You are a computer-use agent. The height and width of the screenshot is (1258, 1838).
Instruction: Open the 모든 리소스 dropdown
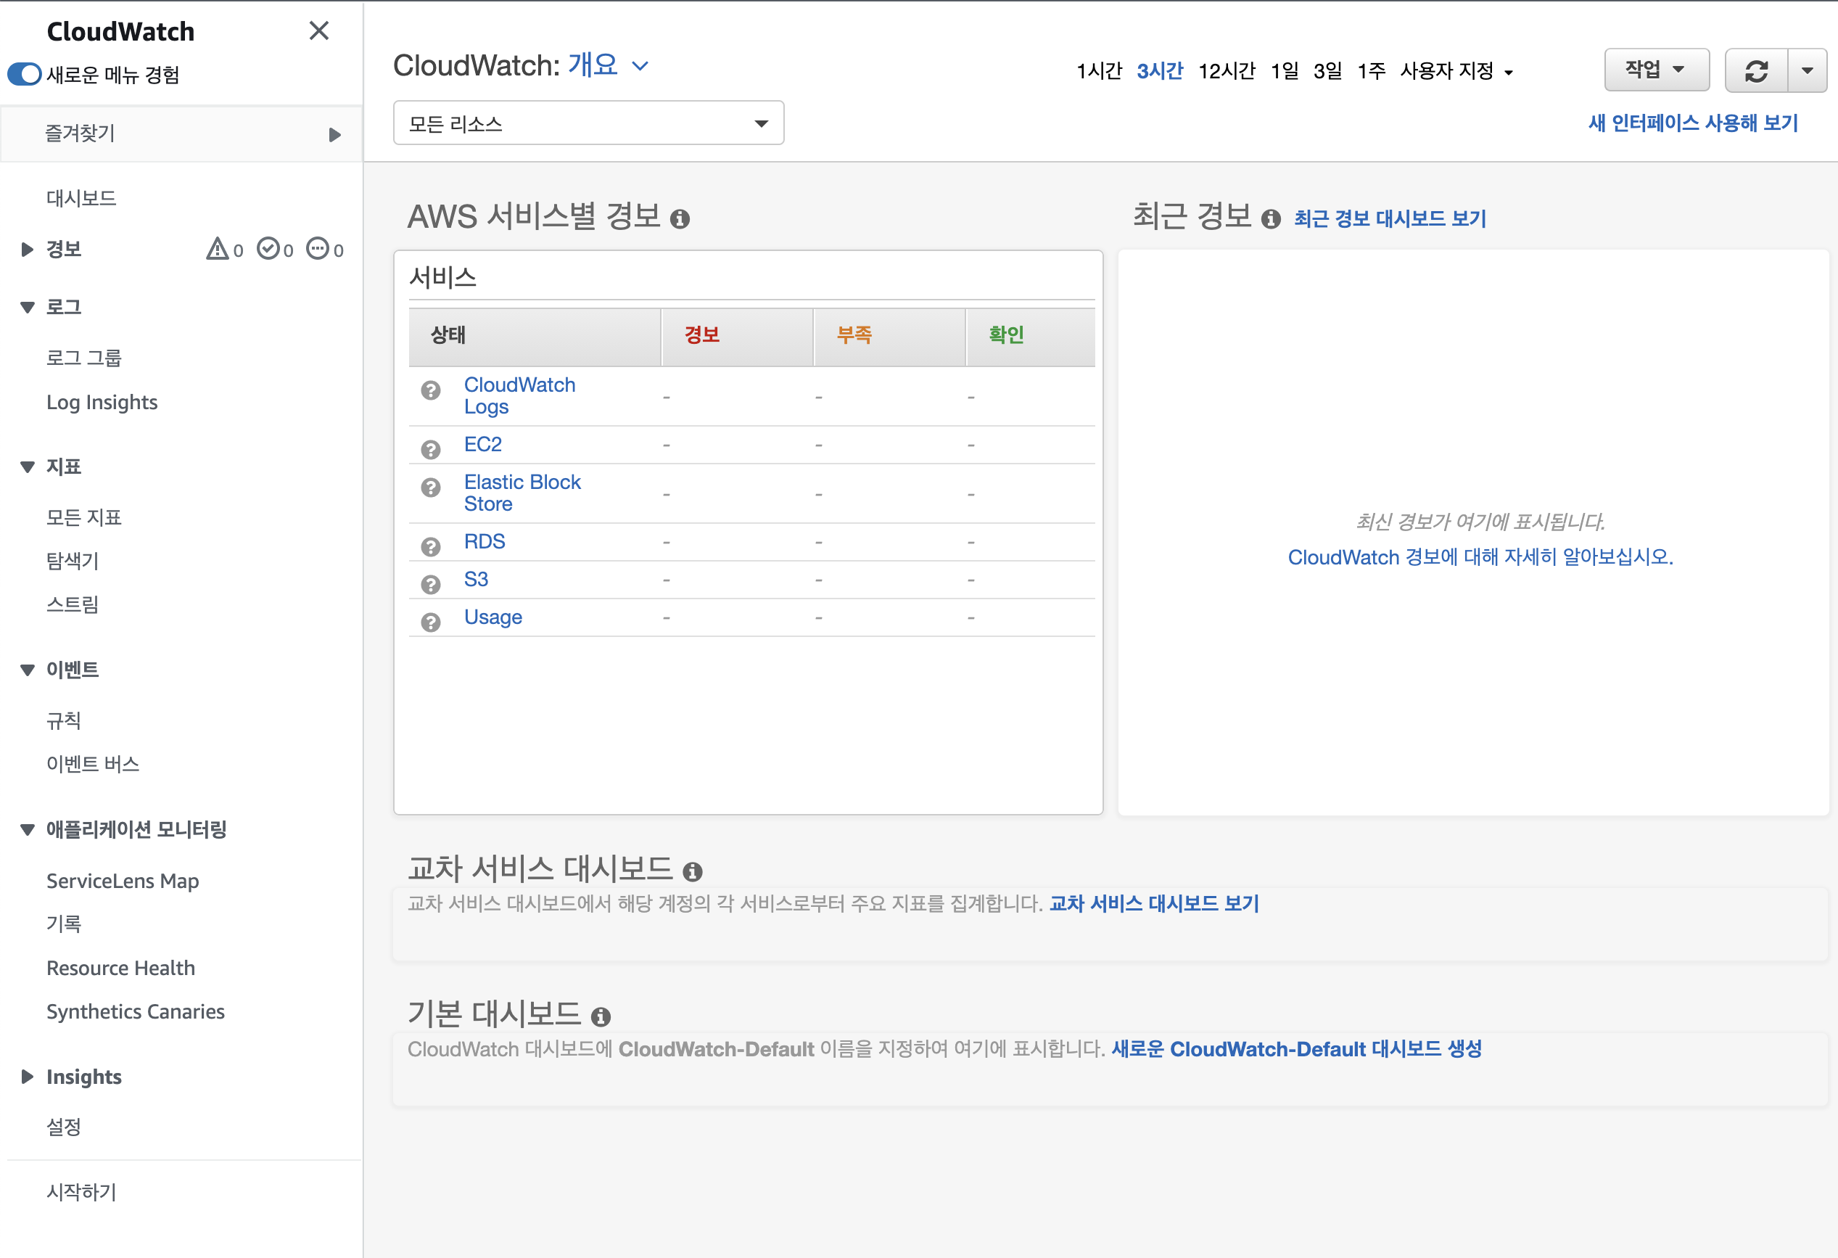(588, 123)
